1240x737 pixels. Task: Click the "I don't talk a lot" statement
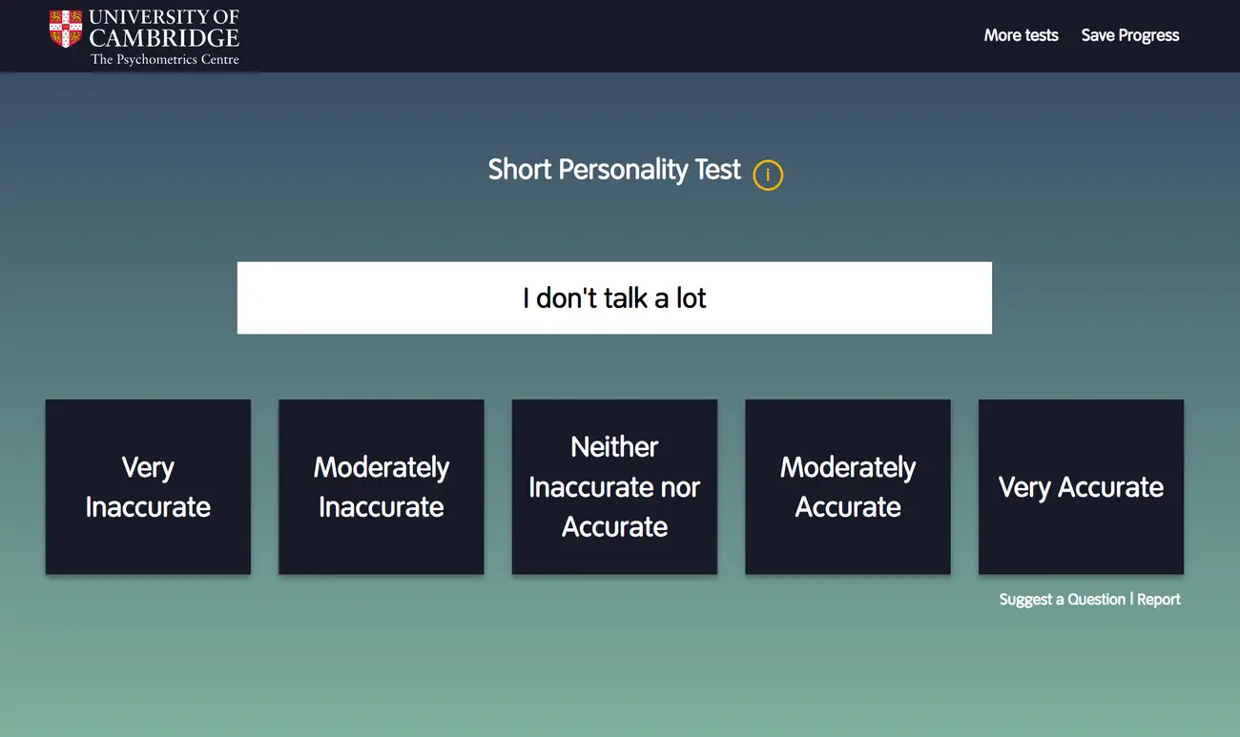614,298
